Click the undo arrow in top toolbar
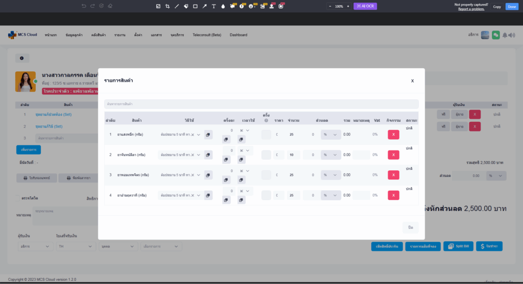 (x=84, y=6)
